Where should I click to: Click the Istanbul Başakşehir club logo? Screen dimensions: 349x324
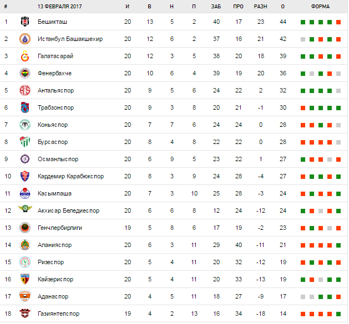(24, 39)
